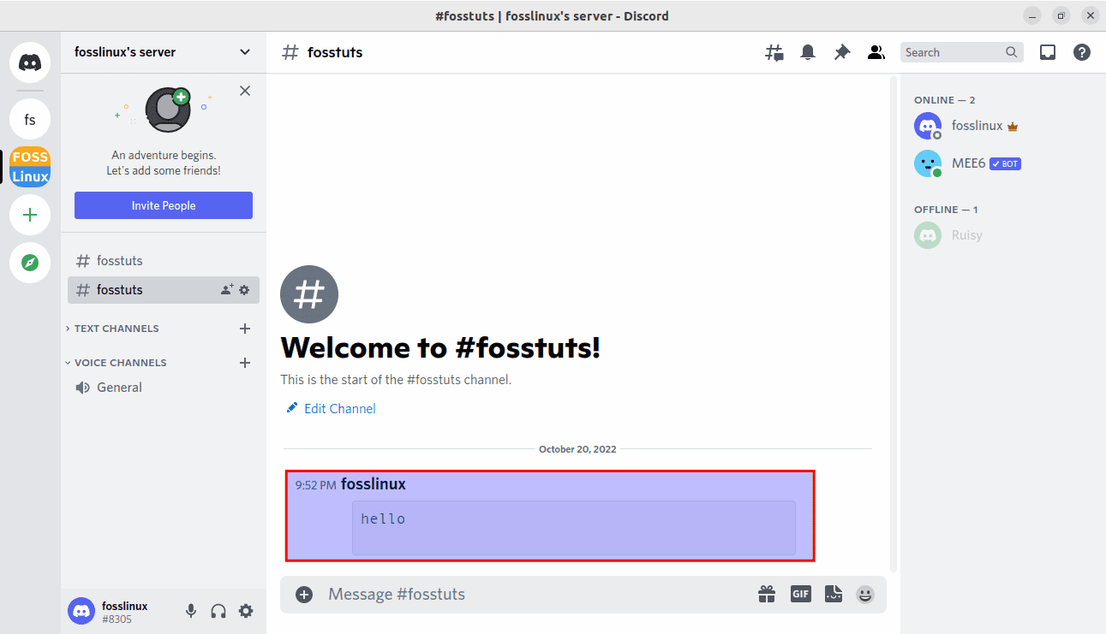Open Help question mark icon
The width and height of the screenshot is (1106, 634).
(x=1082, y=52)
